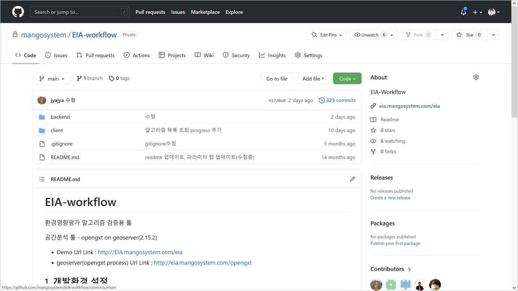Open the gitignore수정 commit message
Screen dimensions: 518x291
[161, 144]
